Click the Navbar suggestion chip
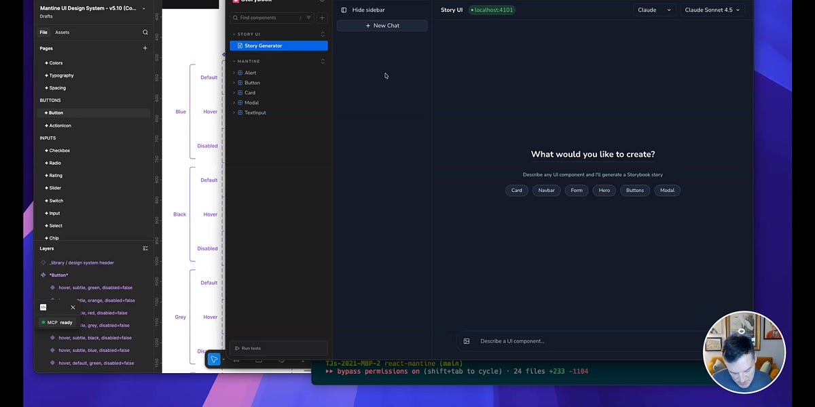This screenshot has height=407, width=815. coord(547,191)
